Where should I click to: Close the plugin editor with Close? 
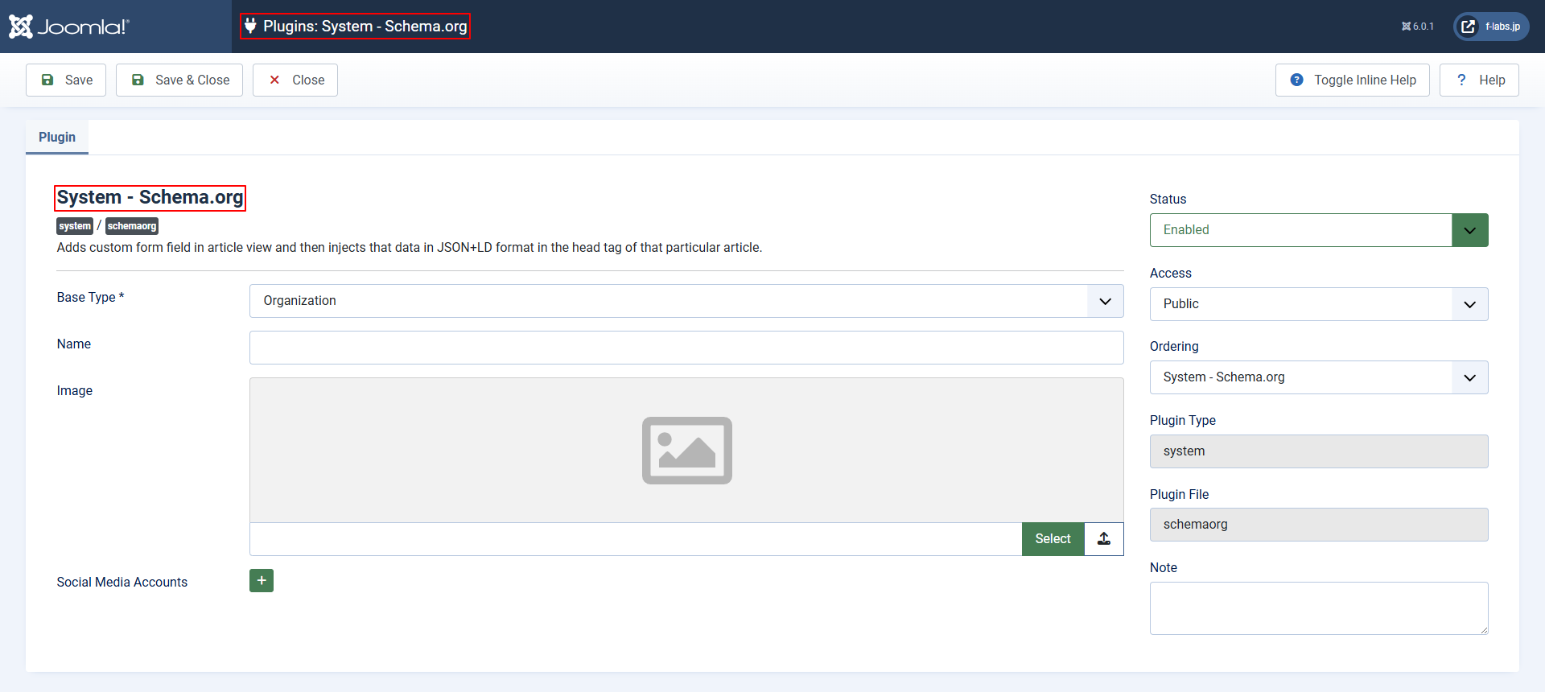pyautogui.click(x=295, y=80)
